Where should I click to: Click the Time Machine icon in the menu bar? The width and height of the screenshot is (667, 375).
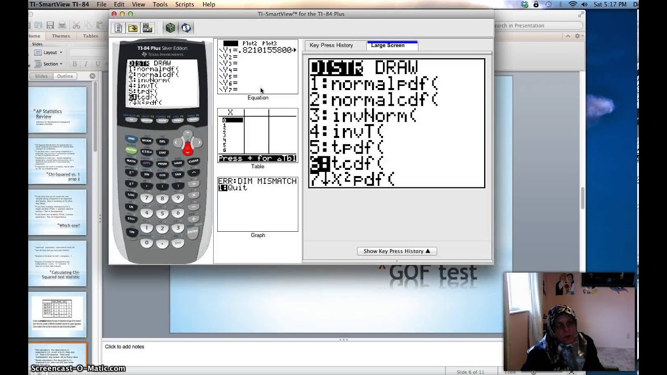click(x=548, y=4)
